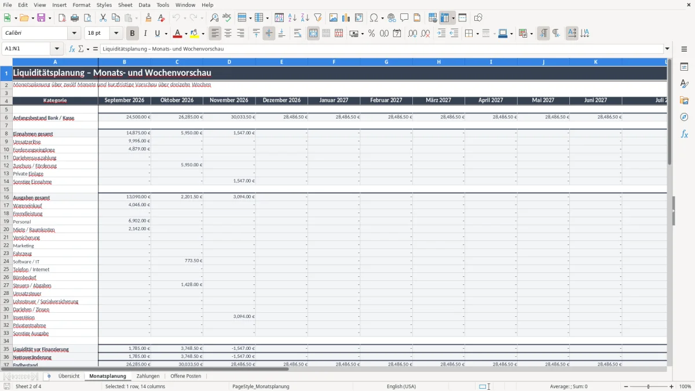Expand the formula bar
695x391 pixels.
(667, 49)
